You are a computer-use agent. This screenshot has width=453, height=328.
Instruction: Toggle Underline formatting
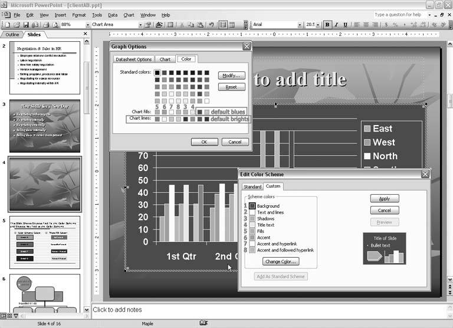(x=345, y=25)
